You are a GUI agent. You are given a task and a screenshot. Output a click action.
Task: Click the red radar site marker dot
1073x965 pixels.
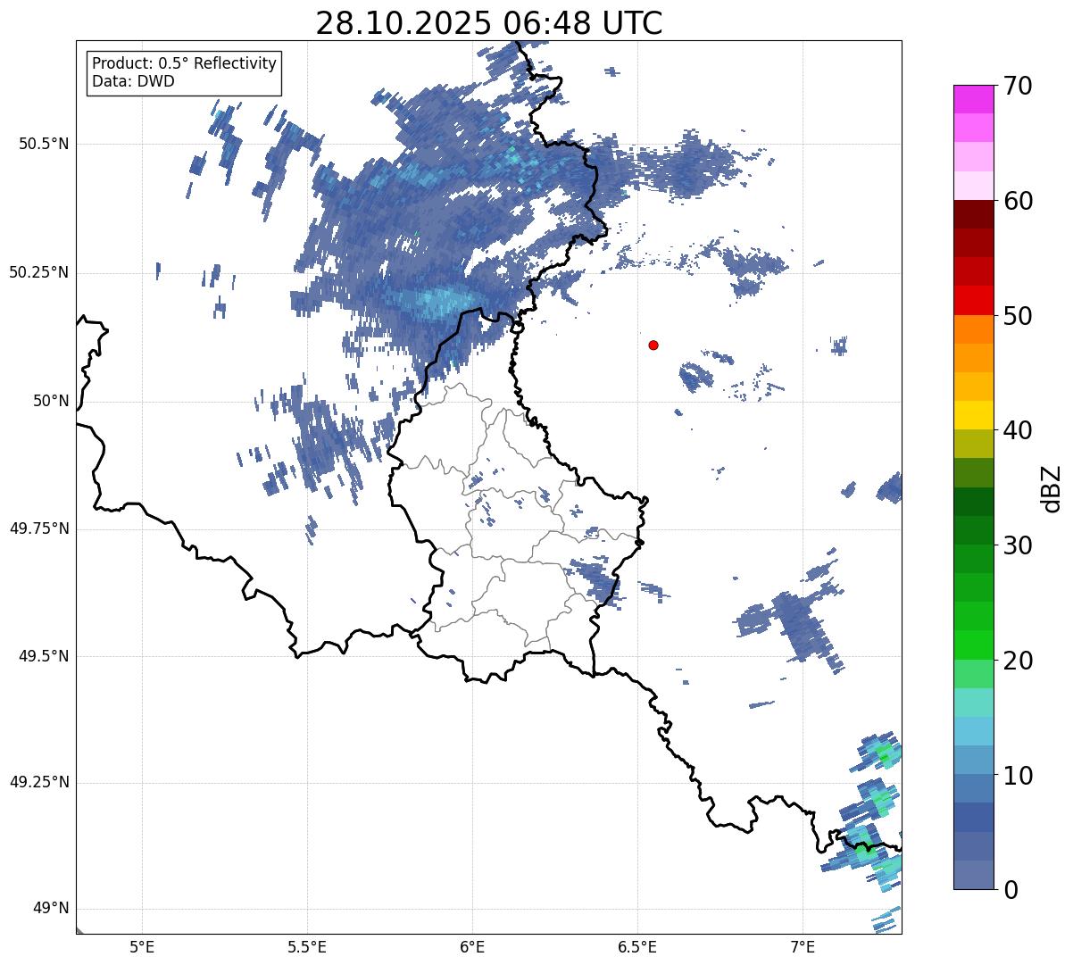653,345
